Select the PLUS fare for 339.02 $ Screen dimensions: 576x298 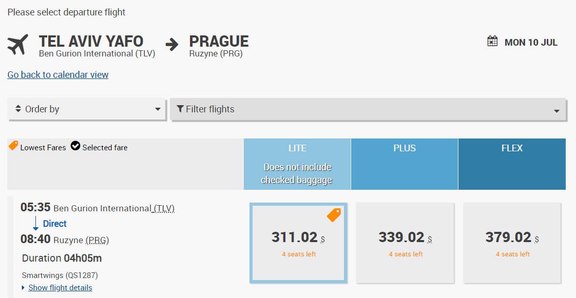coord(405,243)
